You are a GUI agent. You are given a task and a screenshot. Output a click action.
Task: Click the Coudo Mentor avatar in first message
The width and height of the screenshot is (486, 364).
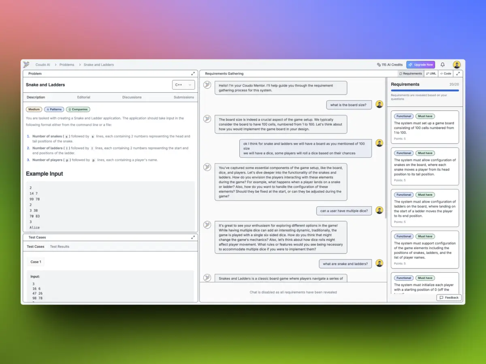click(207, 85)
